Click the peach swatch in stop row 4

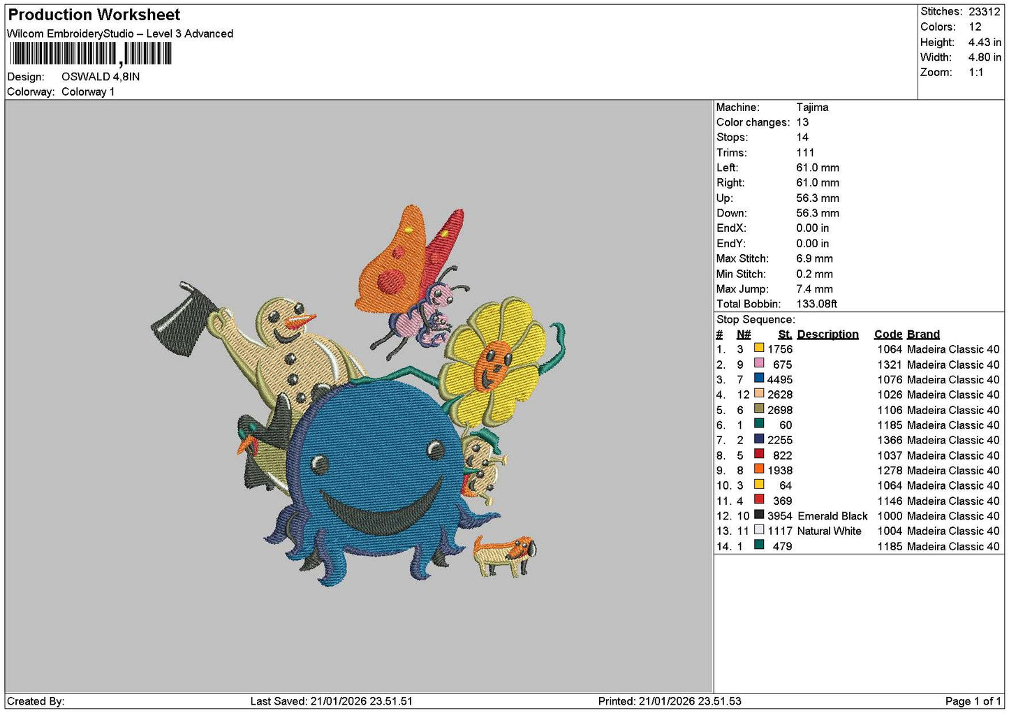point(759,394)
